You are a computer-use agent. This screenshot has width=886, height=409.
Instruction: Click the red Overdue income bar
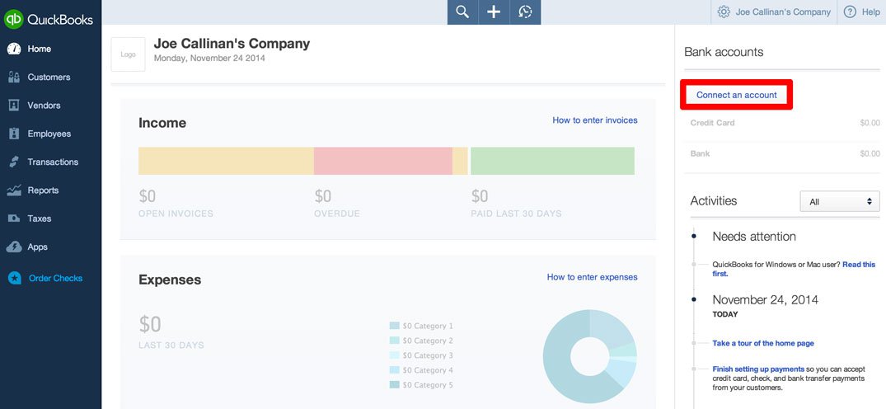(x=382, y=161)
